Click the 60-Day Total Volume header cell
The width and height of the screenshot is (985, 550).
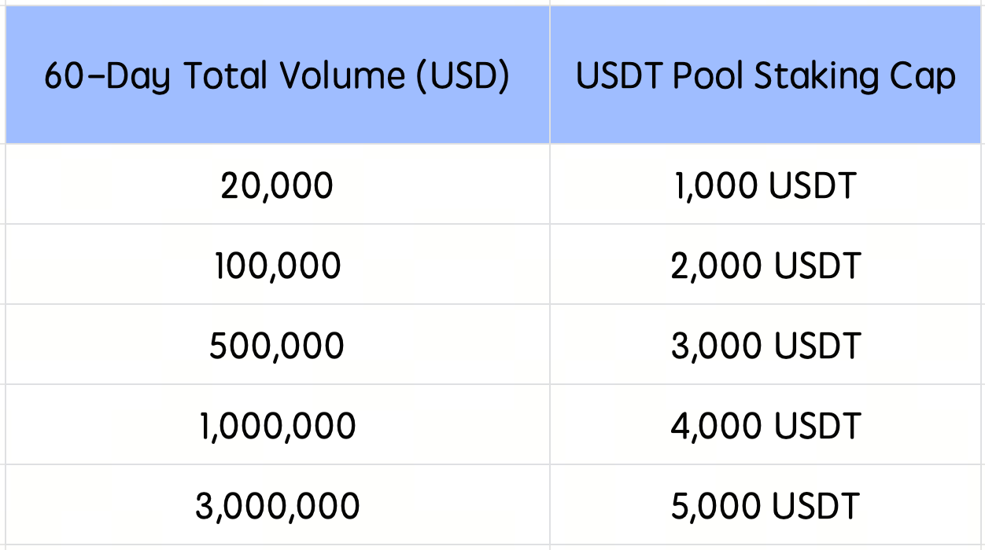point(277,76)
